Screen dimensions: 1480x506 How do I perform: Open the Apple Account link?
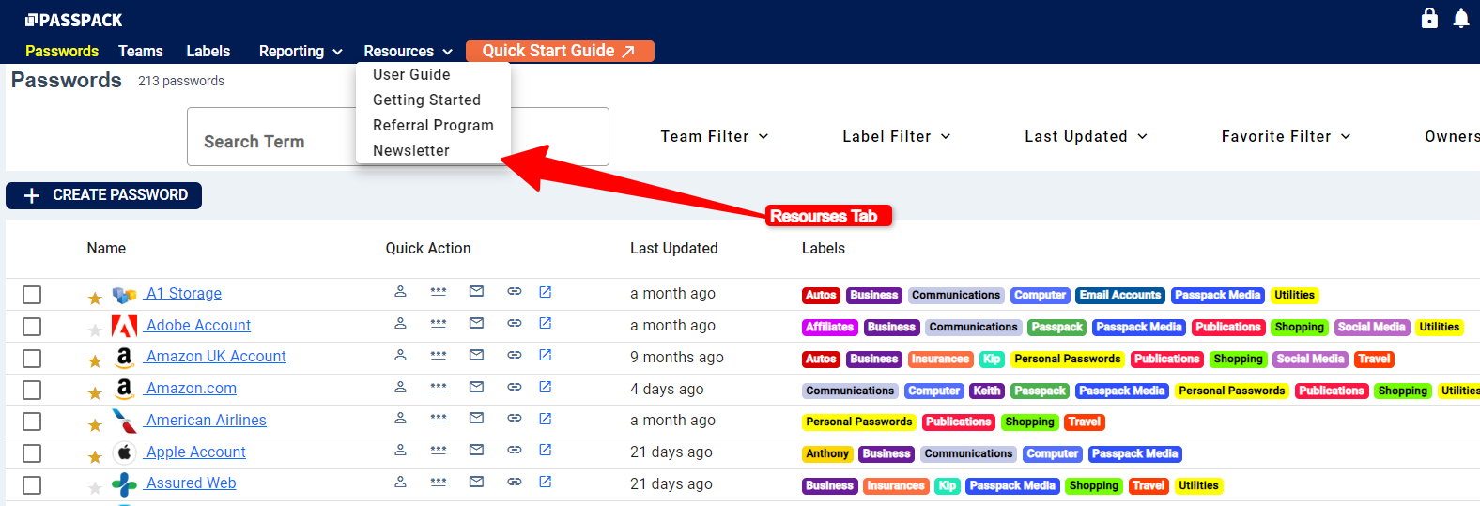(x=195, y=452)
